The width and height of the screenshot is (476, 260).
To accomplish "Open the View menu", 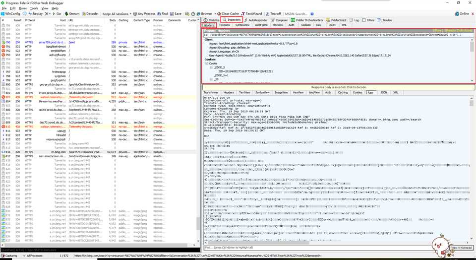I will 45,8.
